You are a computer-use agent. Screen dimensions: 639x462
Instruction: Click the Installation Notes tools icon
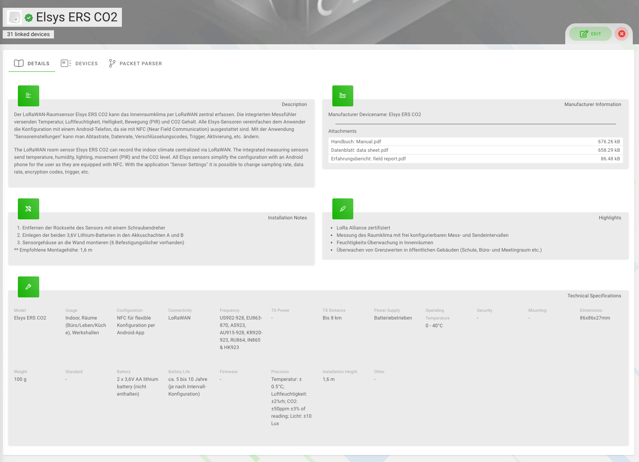click(x=28, y=208)
